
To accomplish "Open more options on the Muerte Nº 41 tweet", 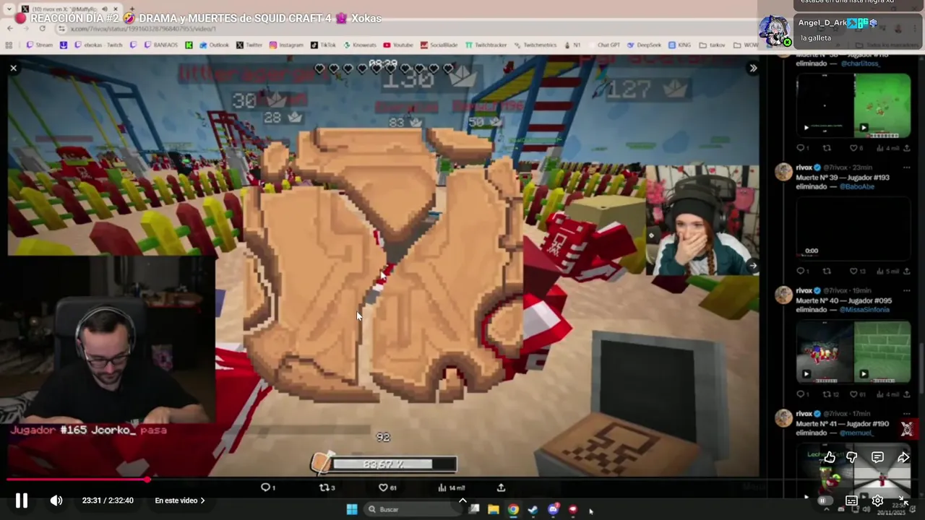I will coord(907,415).
